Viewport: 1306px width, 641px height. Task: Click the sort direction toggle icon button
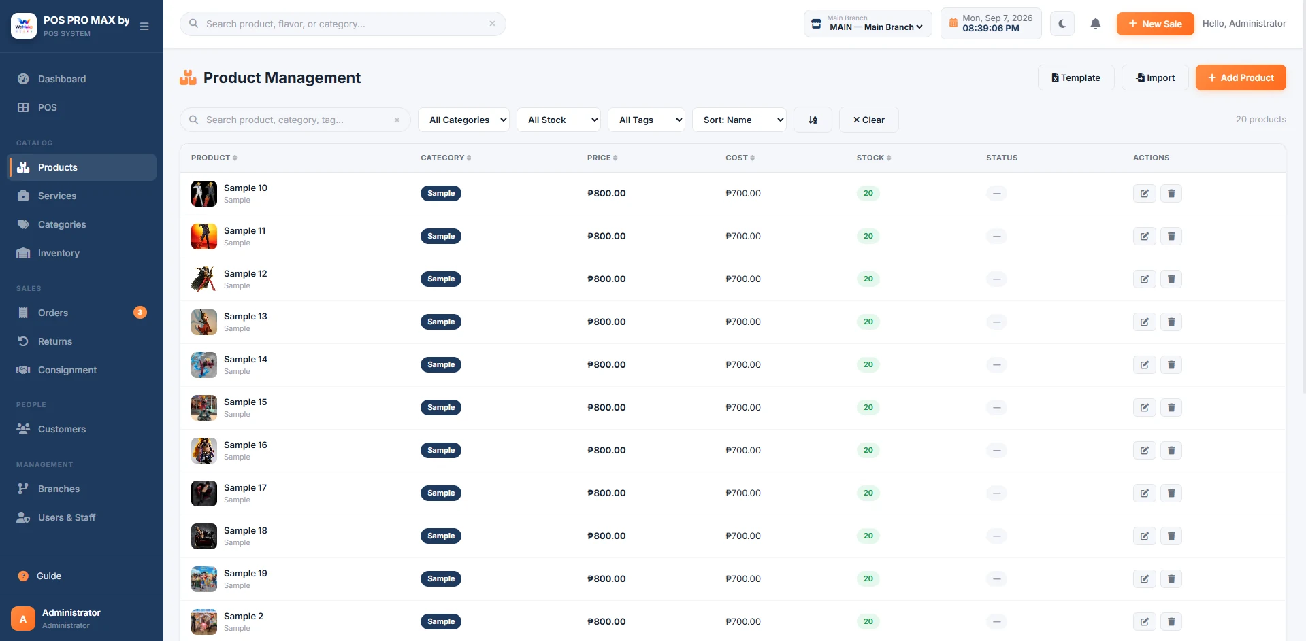[x=813, y=120]
